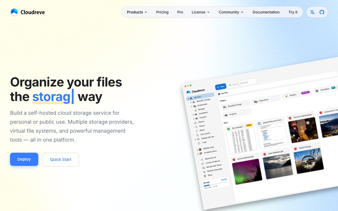Open the Photos icon in preview sidebar

click(195, 123)
